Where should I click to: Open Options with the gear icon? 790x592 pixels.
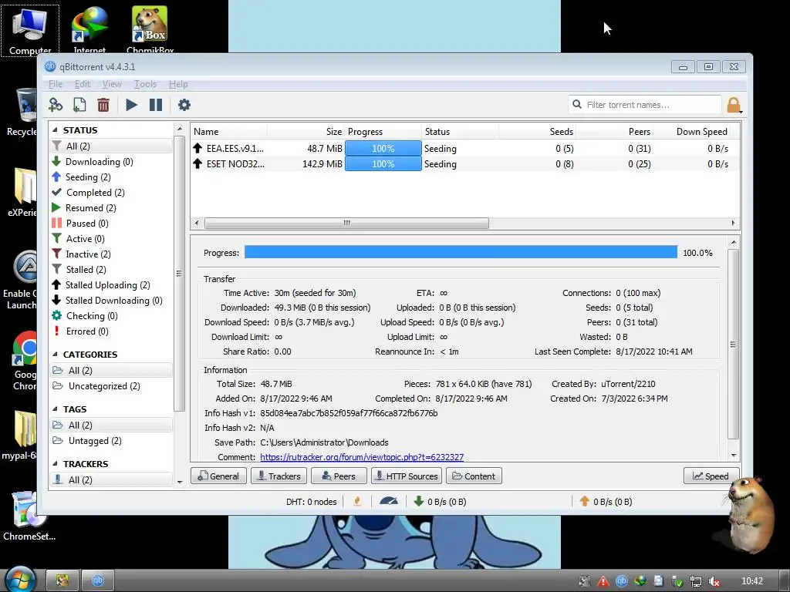[x=184, y=105]
